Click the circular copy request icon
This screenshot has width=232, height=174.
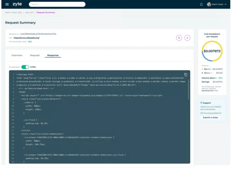(179, 38)
